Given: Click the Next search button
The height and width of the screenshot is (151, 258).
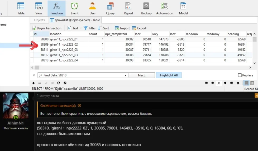Looking at the screenshot, I should (x=141, y=75).
